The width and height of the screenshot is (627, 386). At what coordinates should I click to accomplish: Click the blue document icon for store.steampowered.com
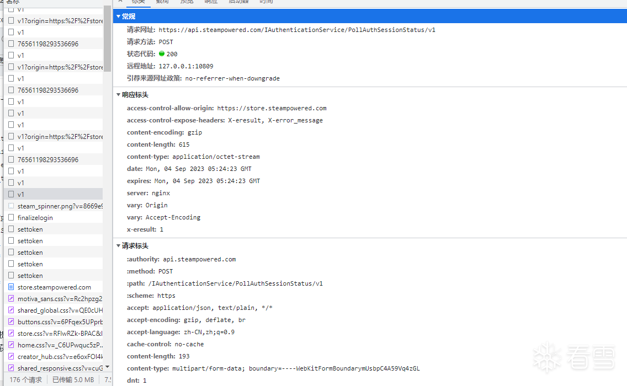tap(11, 287)
